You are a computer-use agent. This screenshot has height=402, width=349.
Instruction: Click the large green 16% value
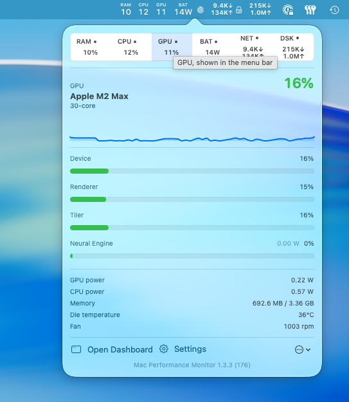299,83
